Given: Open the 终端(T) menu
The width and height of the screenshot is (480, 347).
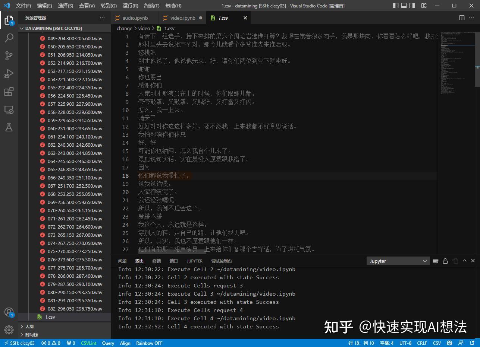Looking at the screenshot, I should tap(151, 6).
